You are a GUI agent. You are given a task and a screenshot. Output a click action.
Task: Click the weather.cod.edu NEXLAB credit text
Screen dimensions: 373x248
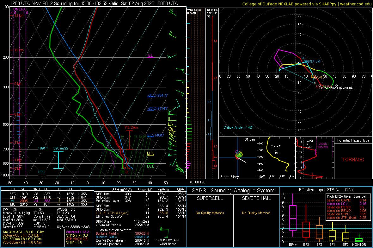tap(307, 4)
